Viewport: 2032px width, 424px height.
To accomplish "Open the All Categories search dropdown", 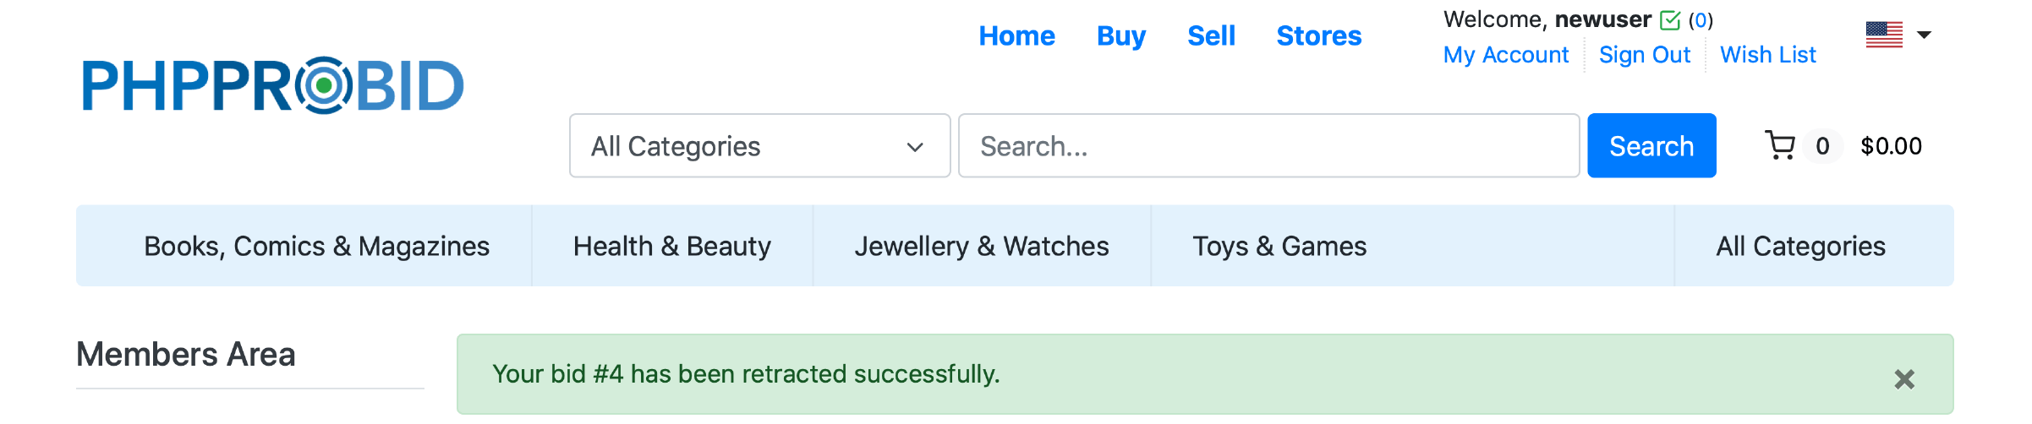I will [x=759, y=146].
